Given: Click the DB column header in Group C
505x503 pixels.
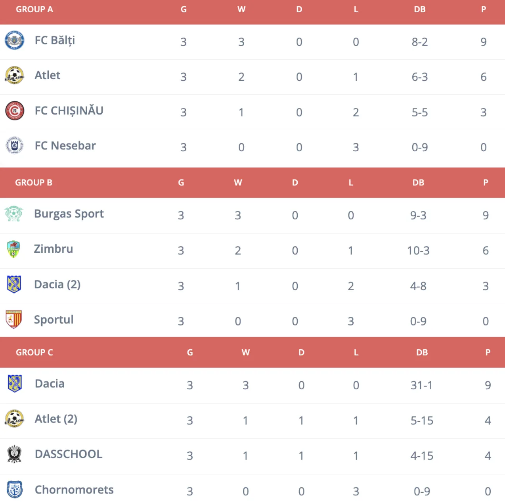Looking at the screenshot, I should coord(422,352).
